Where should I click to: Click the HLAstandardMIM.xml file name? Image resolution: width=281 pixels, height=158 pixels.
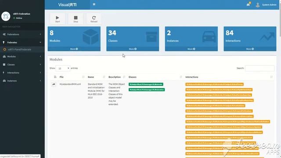[x=70, y=84]
